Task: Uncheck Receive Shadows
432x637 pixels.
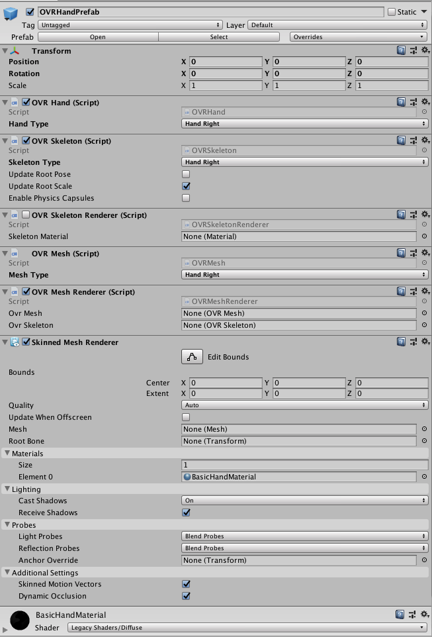Action: [x=186, y=513]
